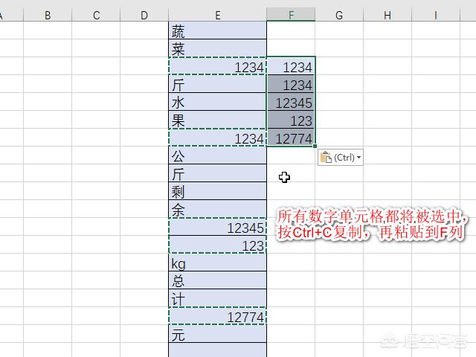Click column F cell with 123
The width and height of the screenshot is (476, 357).
coord(291,120)
